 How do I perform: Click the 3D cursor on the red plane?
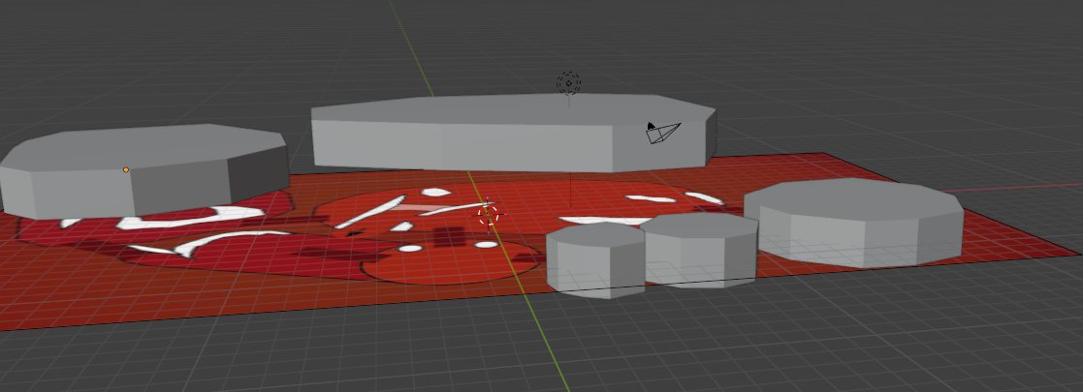tap(489, 214)
